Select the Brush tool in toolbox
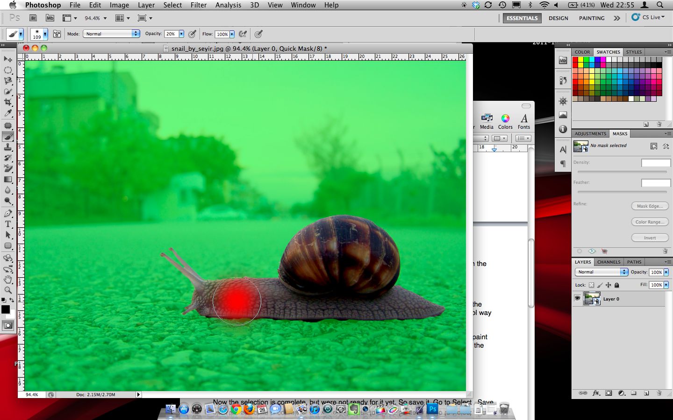This screenshot has width=673, height=420. point(8,137)
